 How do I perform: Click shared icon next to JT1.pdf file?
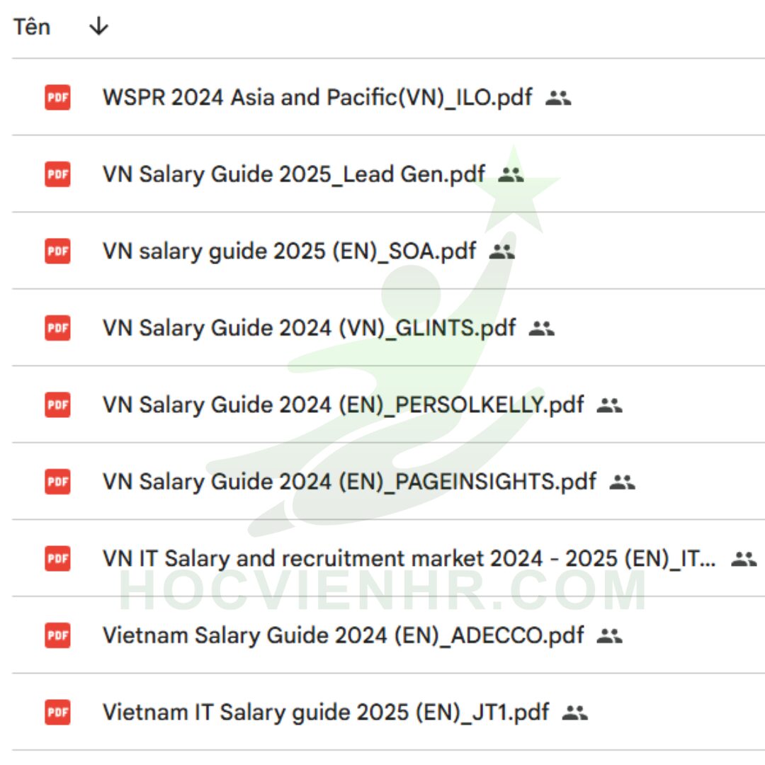click(x=574, y=713)
